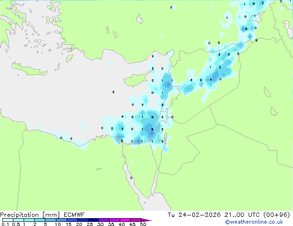Click the 'Precipitation [mm]' title text
This screenshot has height=226, width=293.
[x=30, y=215]
